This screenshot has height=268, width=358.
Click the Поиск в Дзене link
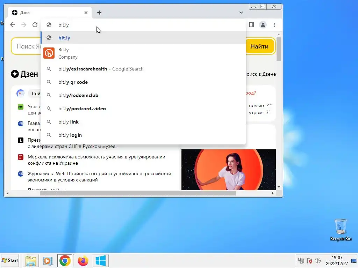click(261, 74)
